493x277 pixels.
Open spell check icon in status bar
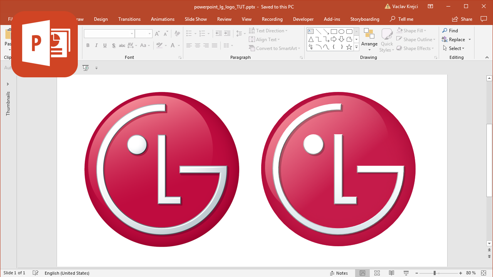tap(35, 273)
